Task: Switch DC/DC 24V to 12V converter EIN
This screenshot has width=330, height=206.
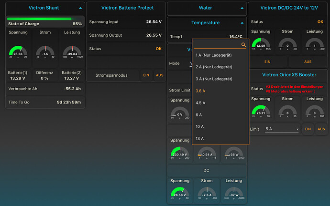Action: [267, 62]
